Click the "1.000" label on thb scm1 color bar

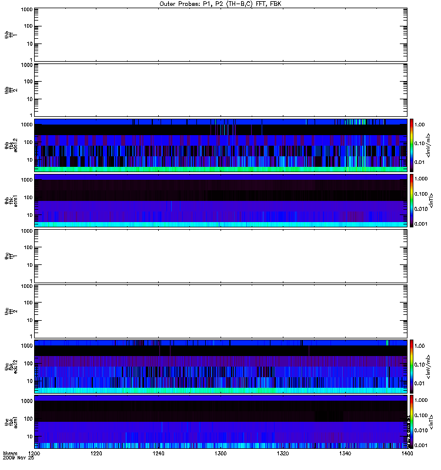pyautogui.click(x=421, y=179)
